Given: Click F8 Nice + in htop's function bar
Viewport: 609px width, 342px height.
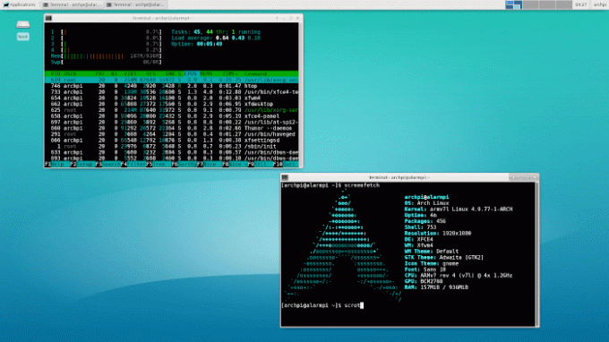Looking at the screenshot, I should [x=235, y=164].
